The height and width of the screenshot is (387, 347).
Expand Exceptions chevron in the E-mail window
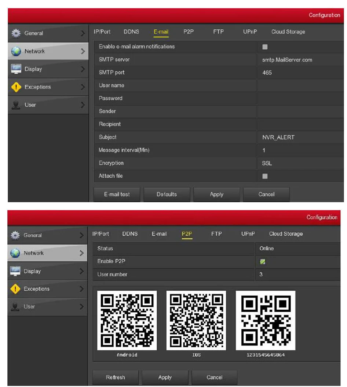(x=83, y=87)
